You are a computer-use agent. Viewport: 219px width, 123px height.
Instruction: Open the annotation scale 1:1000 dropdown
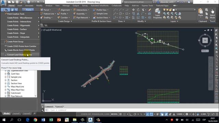point(180,114)
